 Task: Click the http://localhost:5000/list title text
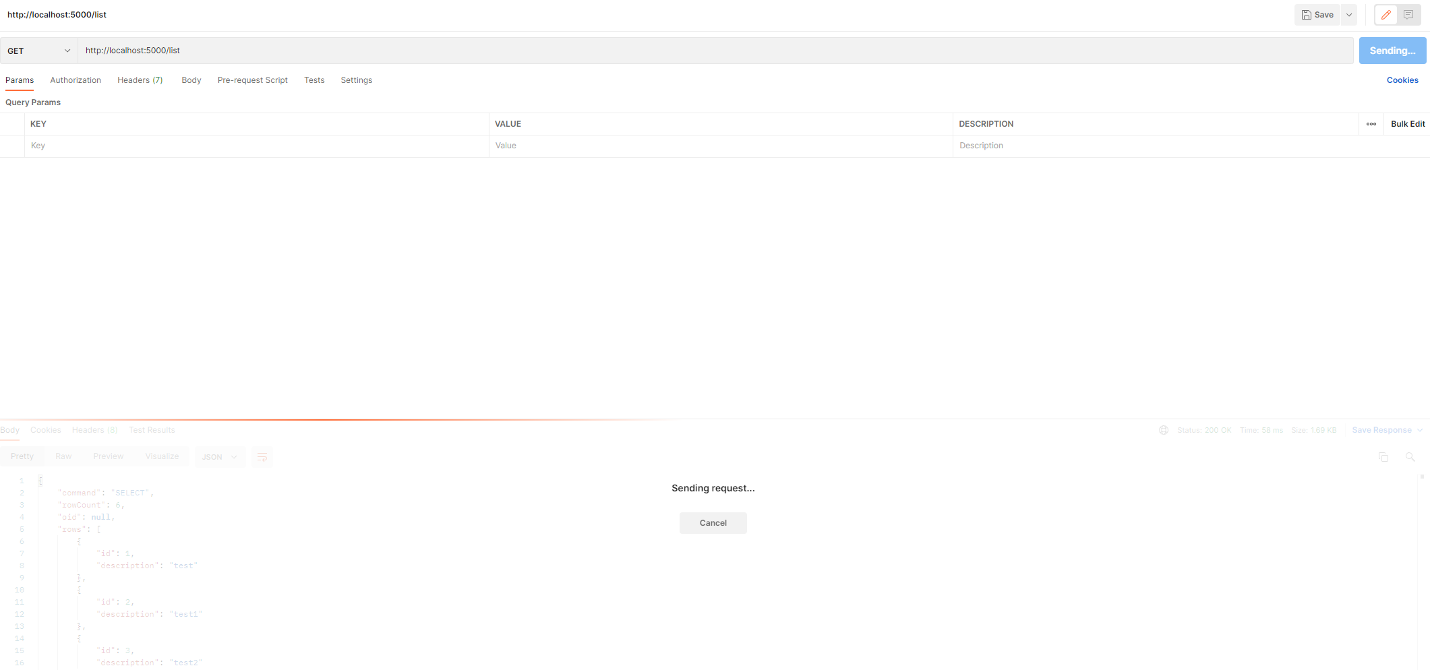(57, 15)
